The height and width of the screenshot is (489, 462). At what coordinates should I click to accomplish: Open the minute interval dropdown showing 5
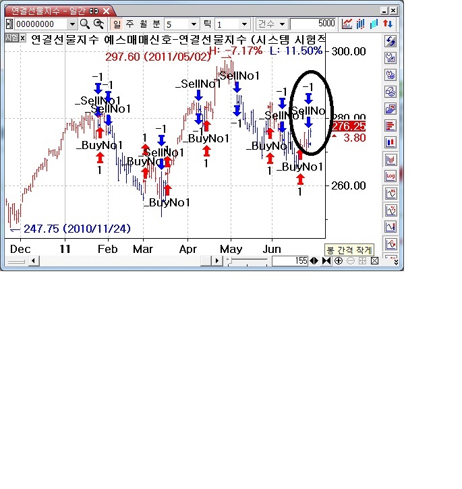[x=194, y=24]
